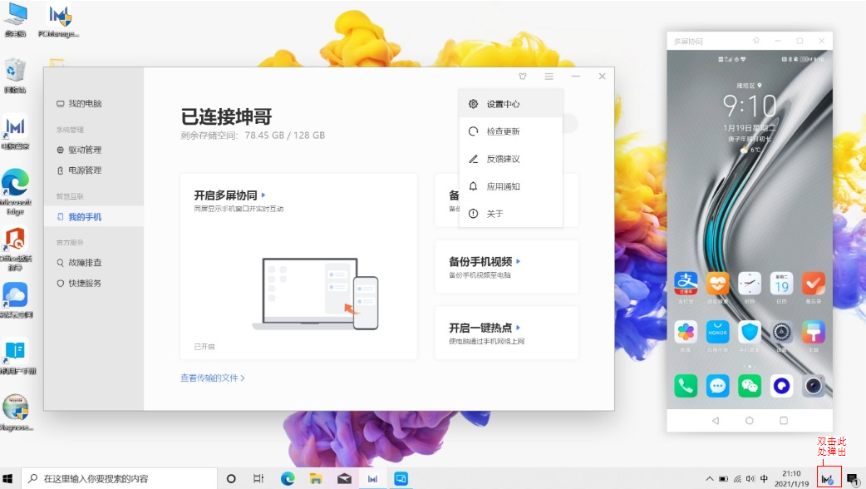The height and width of the screenshot is (489, 866).
Task: Choose 检查更新 in the menu
Action: pos(503,131)
